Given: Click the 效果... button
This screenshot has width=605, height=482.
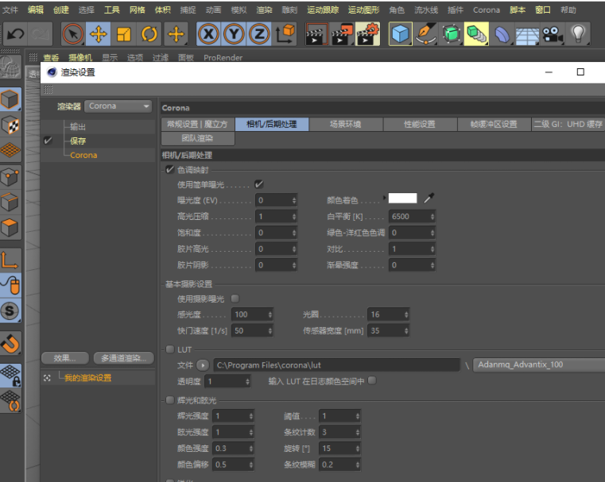Looking at the screenshot, I should click(x=64, y=358).
